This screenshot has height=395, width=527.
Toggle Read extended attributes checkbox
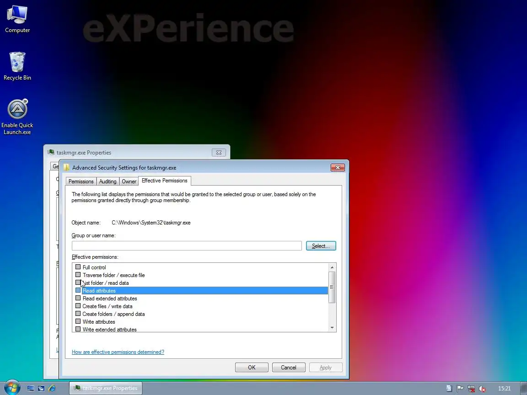[78, 298]
